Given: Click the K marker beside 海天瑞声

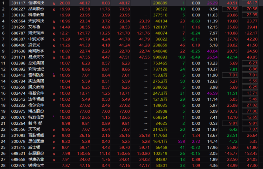Looking at the screenshot, I should 53,33.
